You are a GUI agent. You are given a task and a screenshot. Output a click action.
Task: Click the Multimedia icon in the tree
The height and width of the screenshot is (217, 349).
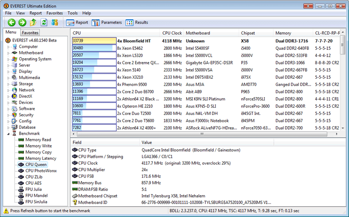pyautogui.click(x=15, y=78)
